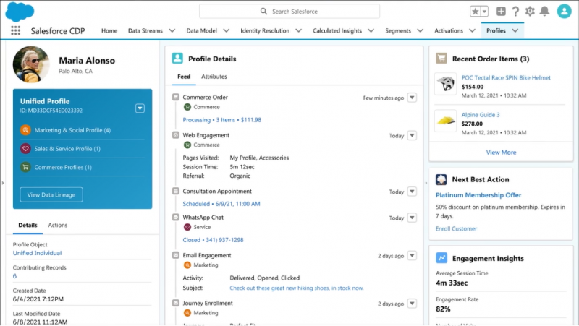Open the bike helmet product thumbnail
The height and width of the screenshot is (326, 579).
[x=445, y=84]
